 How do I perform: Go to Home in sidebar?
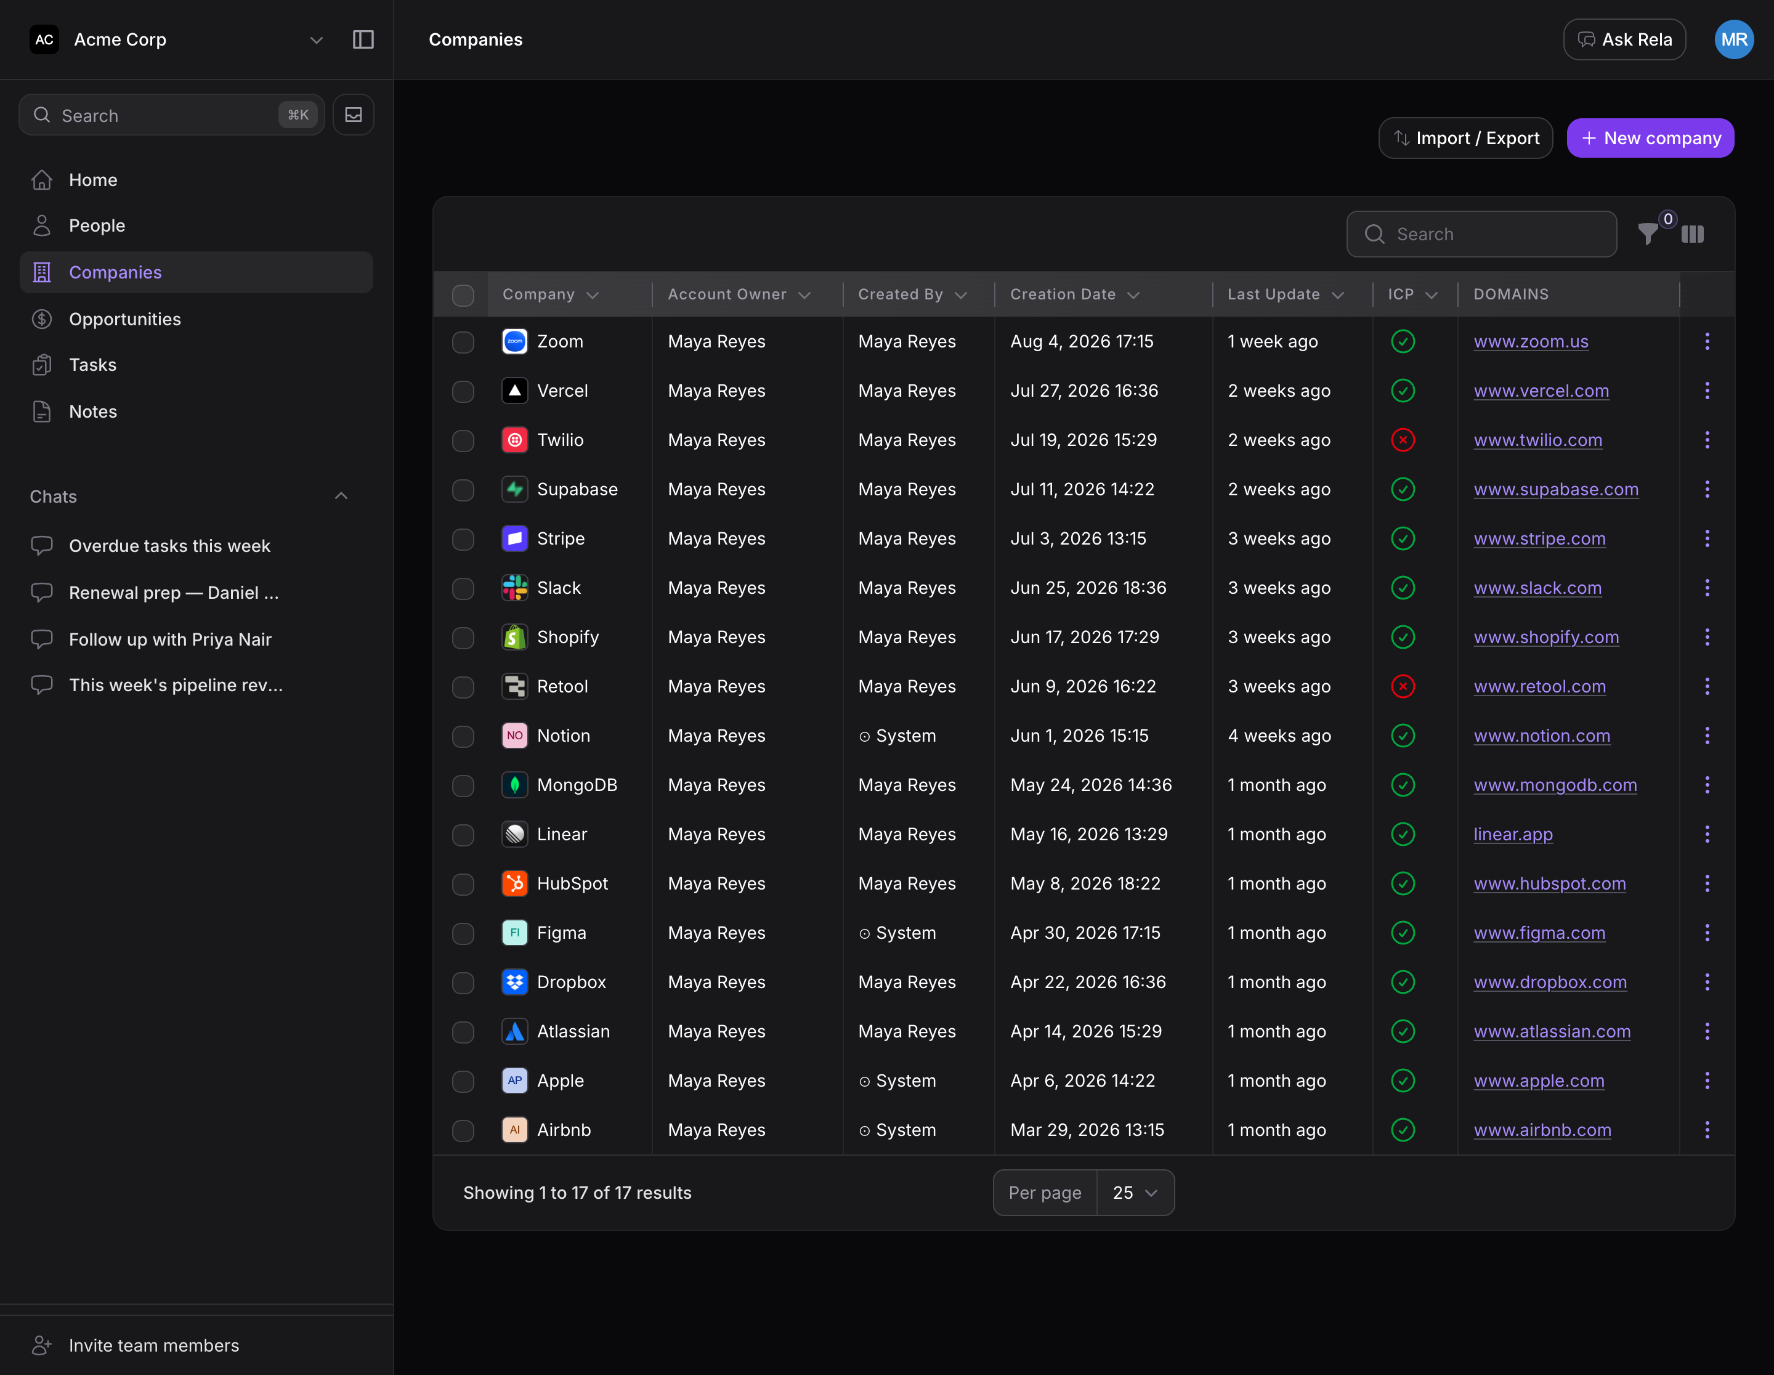196,179
